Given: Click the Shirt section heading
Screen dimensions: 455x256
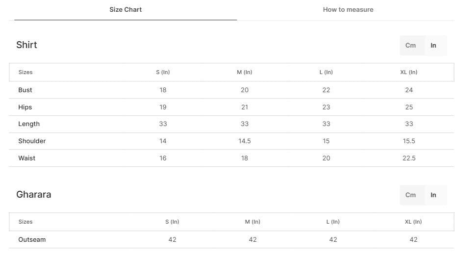Looking at the screenshot, I should (26, 45).
